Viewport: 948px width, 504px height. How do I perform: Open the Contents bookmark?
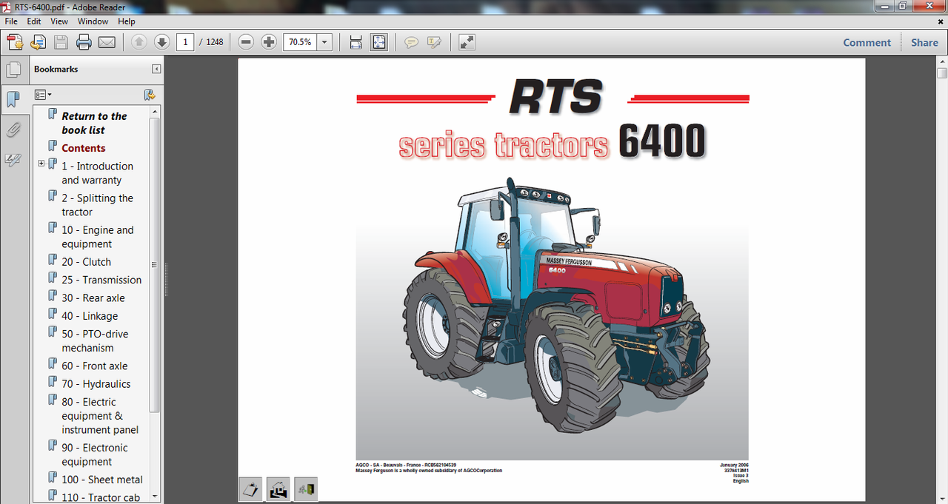(84, 148)
